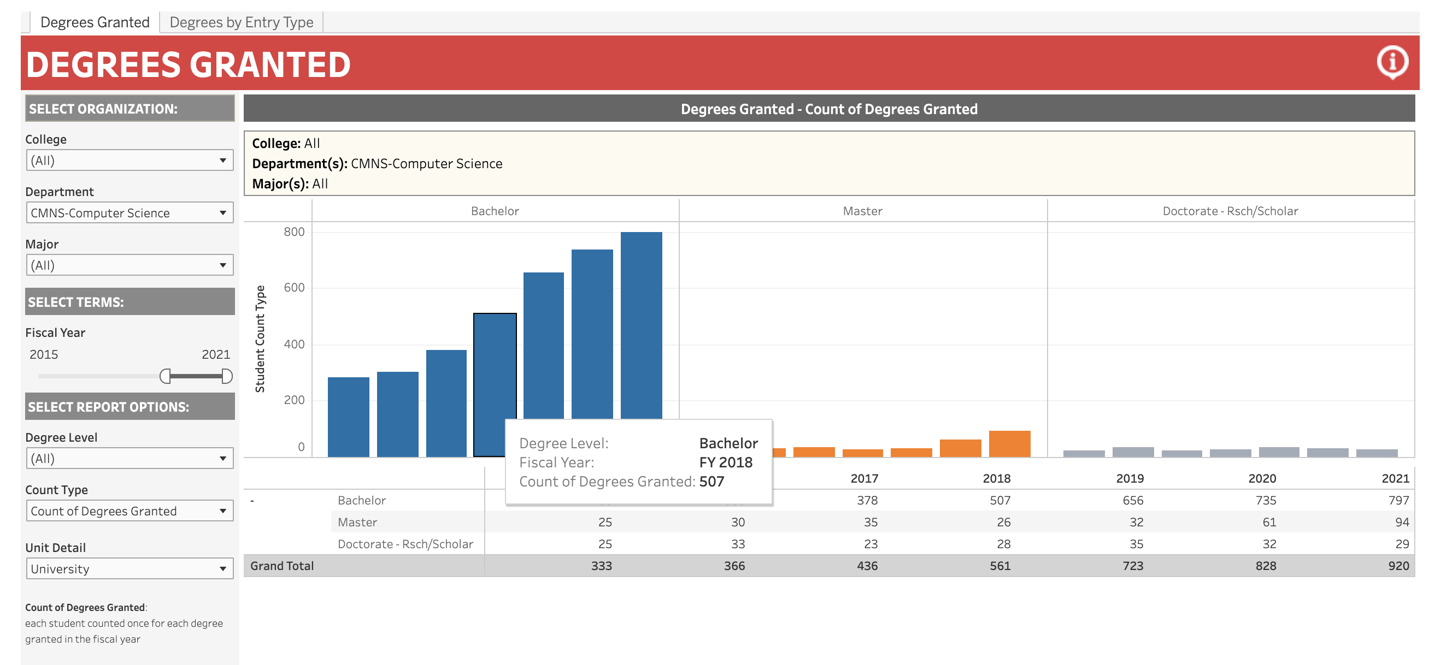Click the Grand Total row label
This screenshot has height=665, width=1435.
pos(282,566)
